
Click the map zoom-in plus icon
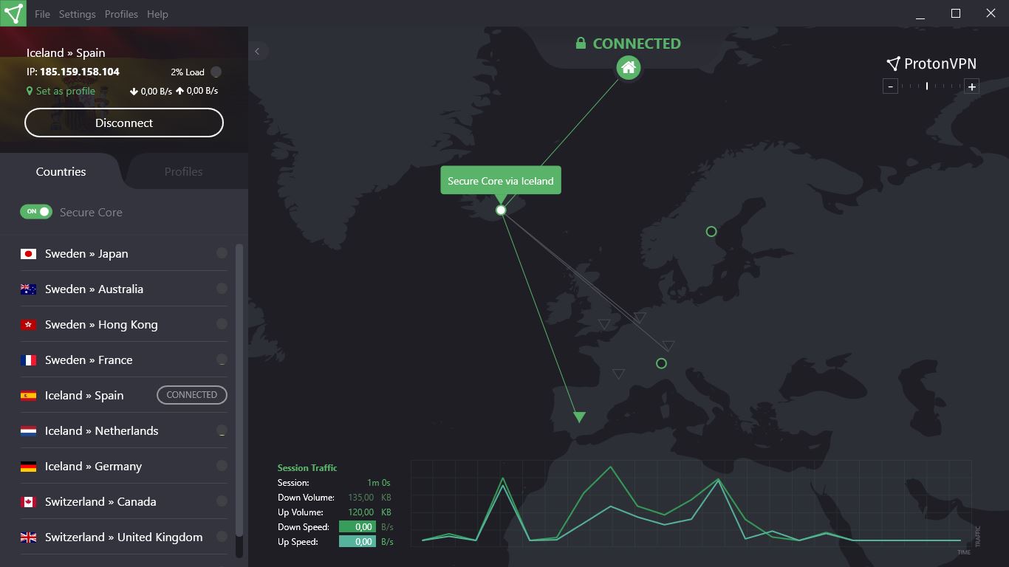[971, 86]
